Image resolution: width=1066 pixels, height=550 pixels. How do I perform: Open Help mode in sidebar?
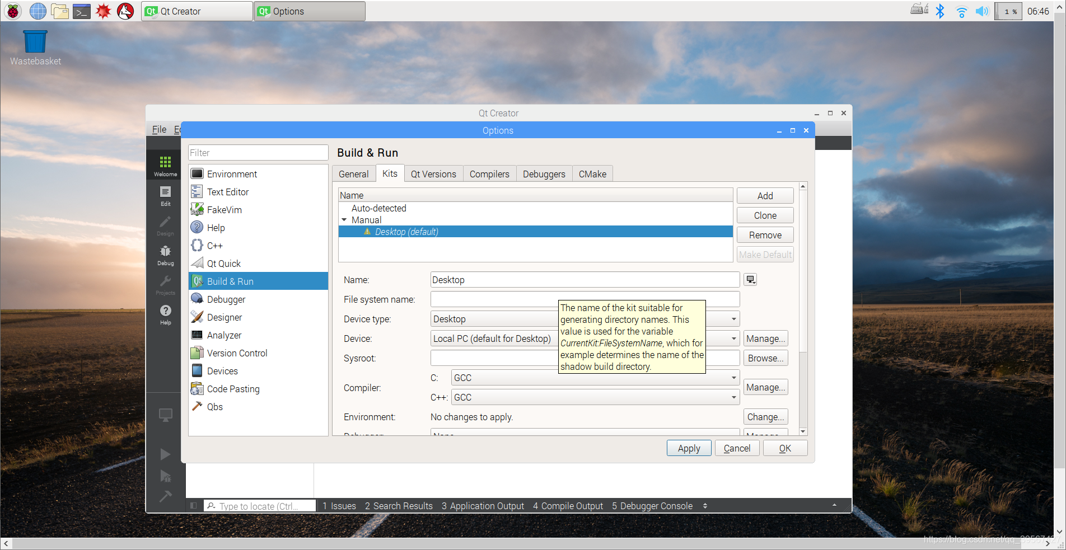click(165, 314)
